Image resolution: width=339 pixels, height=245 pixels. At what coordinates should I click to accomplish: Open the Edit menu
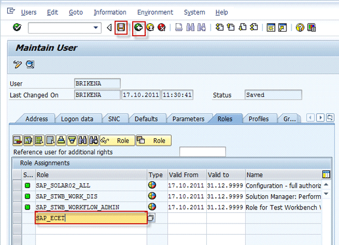click(53, 12)
